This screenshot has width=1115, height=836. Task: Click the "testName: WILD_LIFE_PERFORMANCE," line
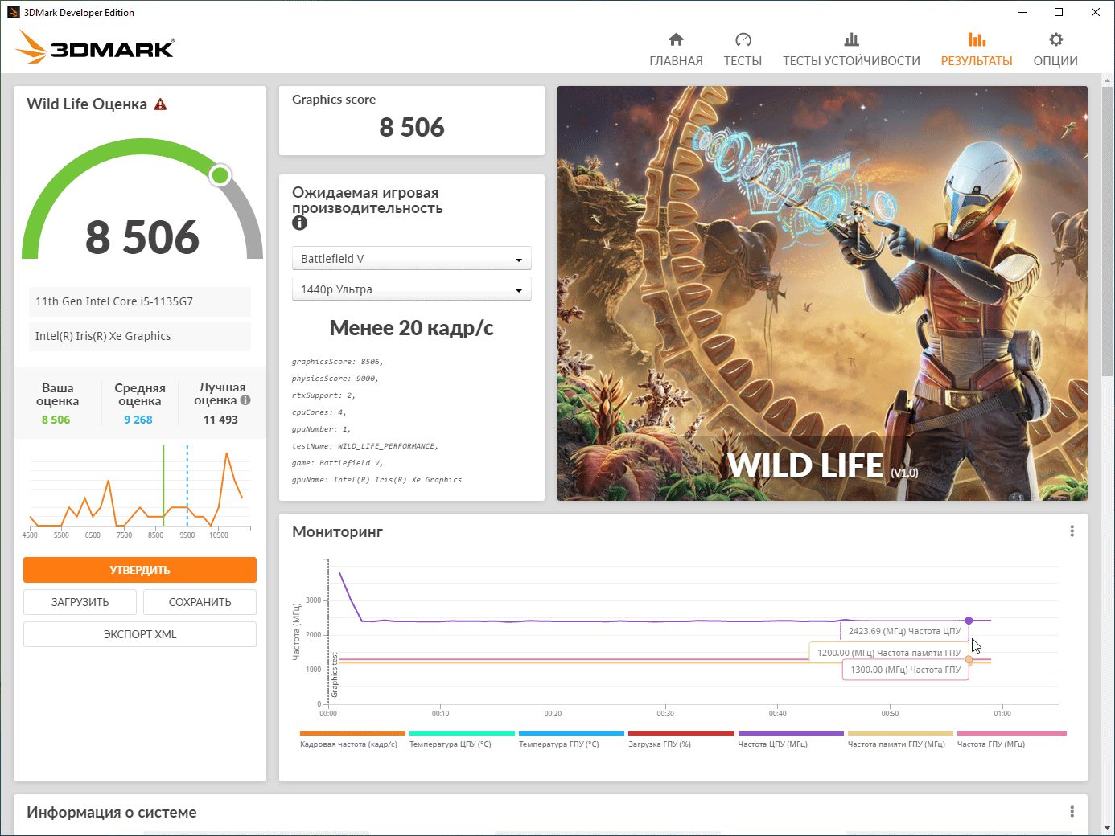(x=364, y=446)
